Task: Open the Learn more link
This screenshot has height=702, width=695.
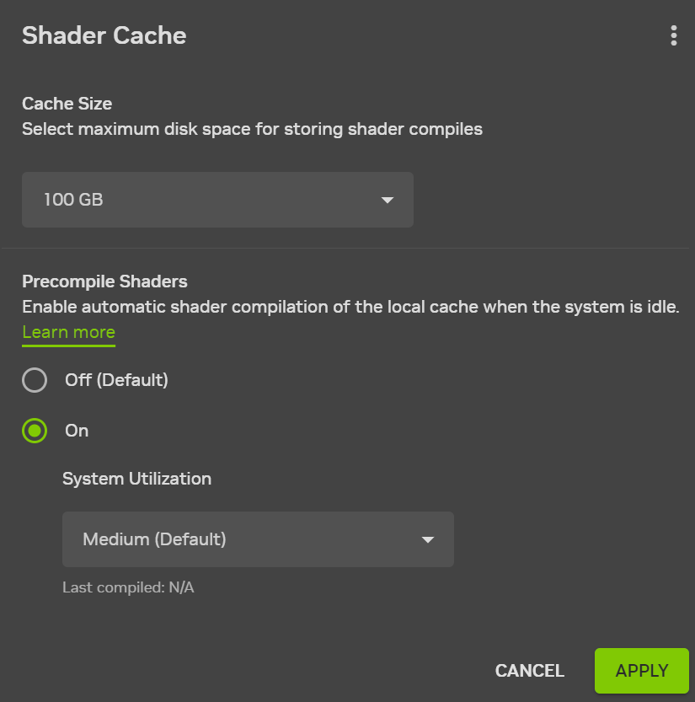Action: point(68,332)
